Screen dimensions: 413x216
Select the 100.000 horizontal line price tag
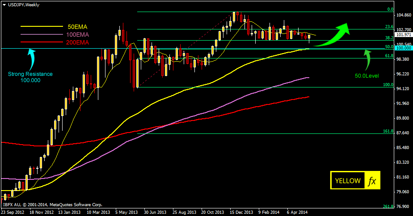point(404,48)
